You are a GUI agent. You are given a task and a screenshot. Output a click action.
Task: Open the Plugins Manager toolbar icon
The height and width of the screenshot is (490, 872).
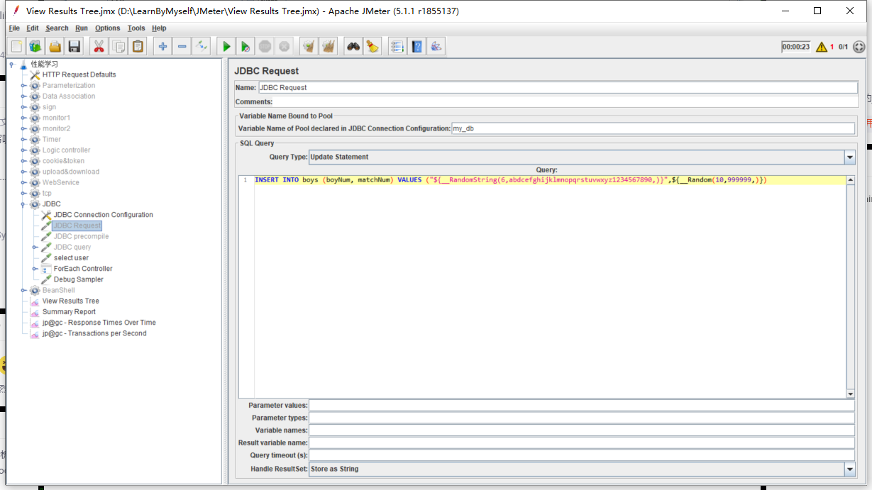click(x=436, y=47)
